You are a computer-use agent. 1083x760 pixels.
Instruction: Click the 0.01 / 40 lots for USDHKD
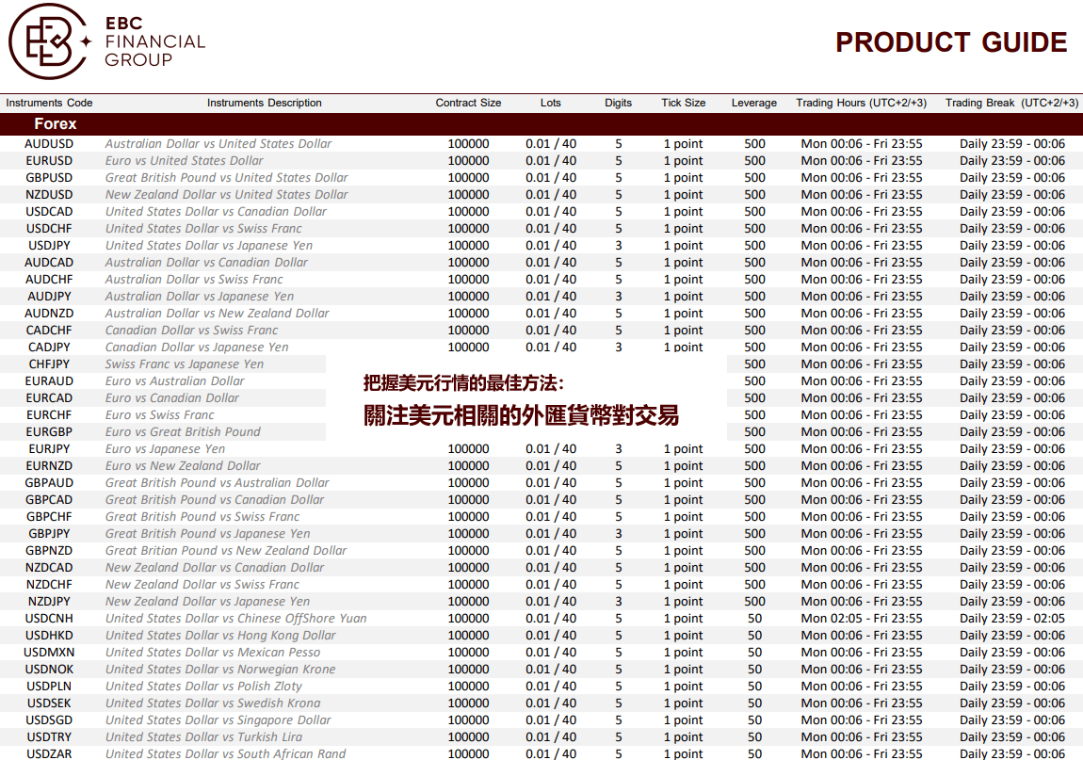(x=551, y=635)
